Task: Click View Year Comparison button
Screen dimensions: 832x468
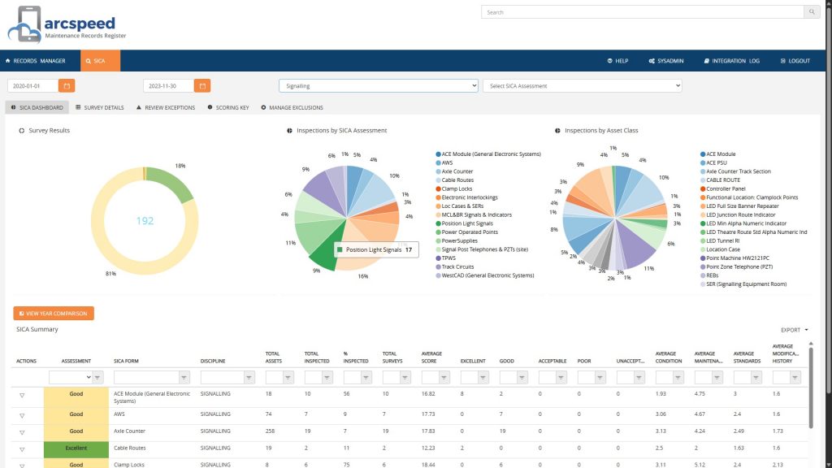Action: click(54, 313)
